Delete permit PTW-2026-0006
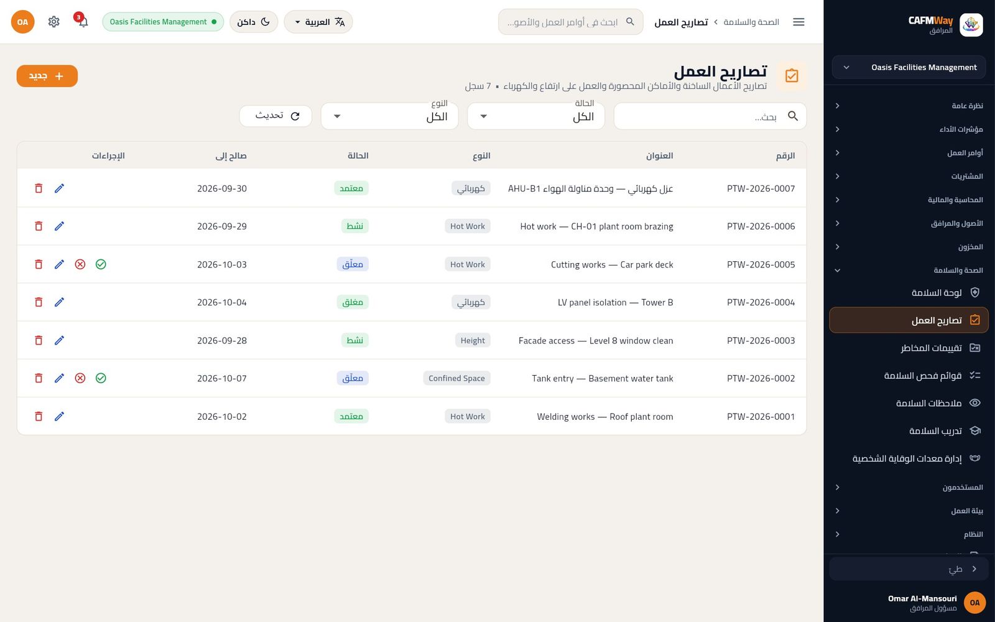 (39, 226)
